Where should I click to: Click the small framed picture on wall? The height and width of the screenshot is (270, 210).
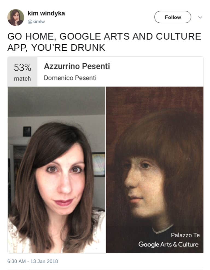27,131
